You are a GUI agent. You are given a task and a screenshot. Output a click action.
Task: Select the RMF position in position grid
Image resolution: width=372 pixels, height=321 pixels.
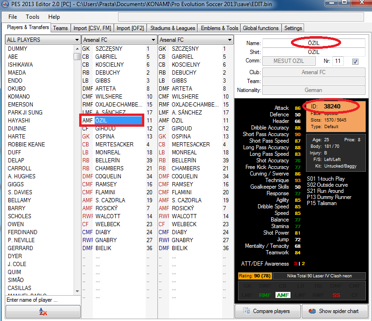pos(265,295)
